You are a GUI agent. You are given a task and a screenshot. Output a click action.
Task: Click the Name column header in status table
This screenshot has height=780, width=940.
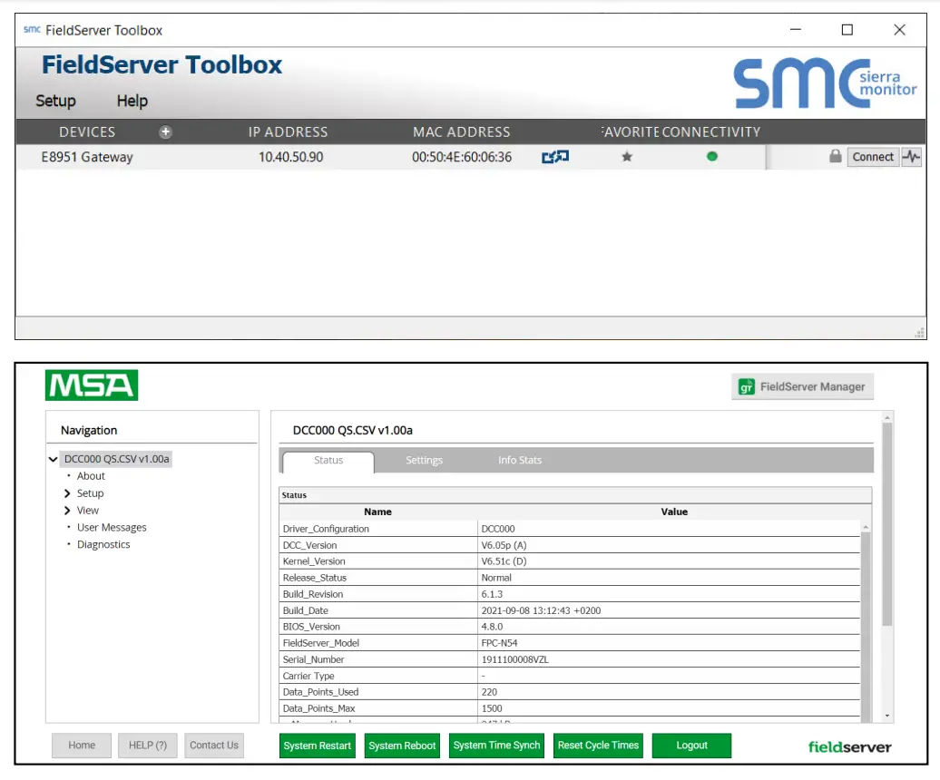pyautogui.click(x=377, y=512)
